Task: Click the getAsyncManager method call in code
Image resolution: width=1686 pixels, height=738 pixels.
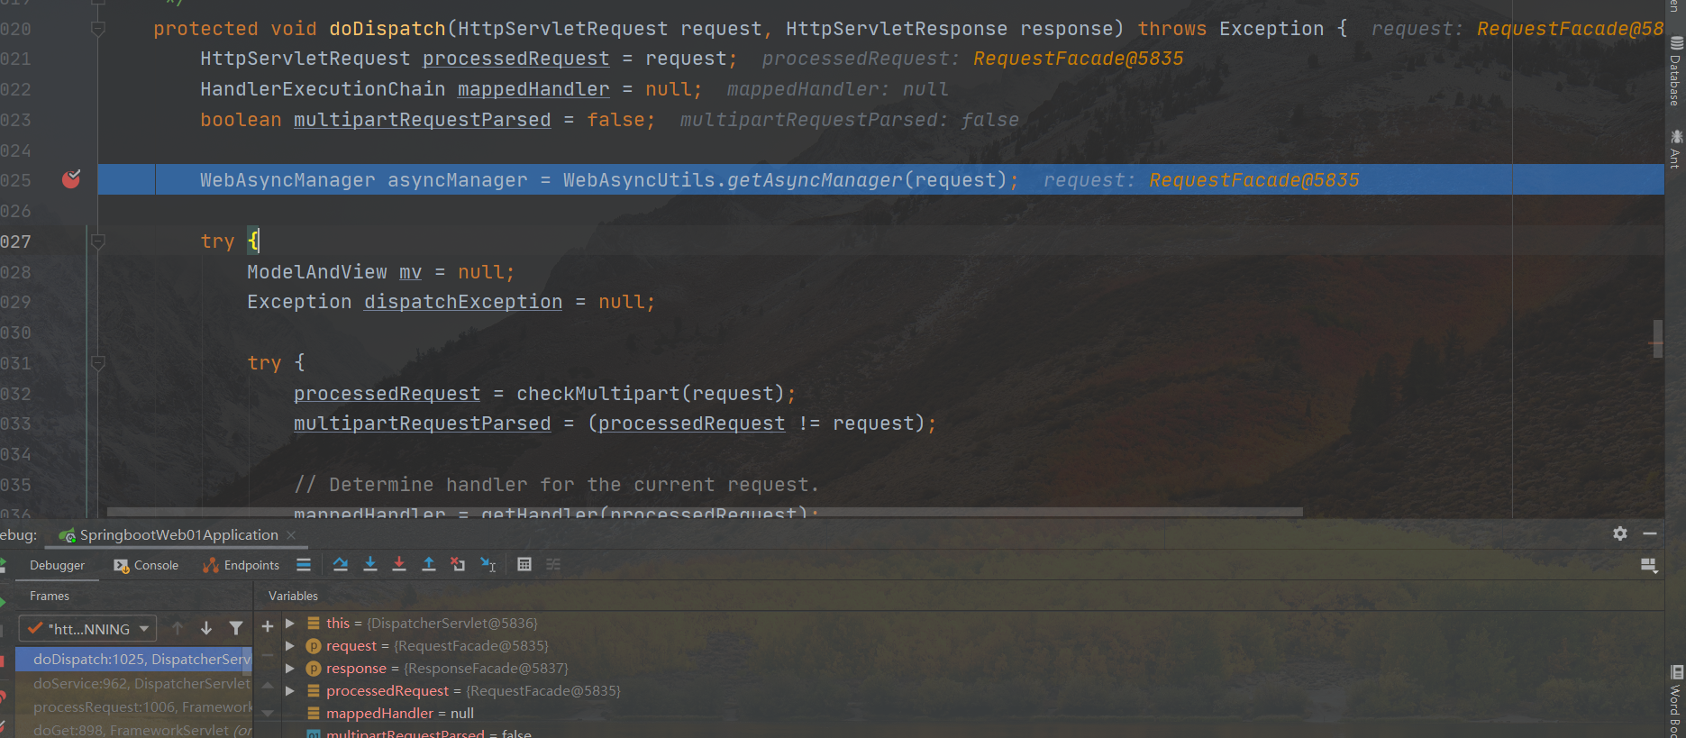Action: coord(815,179)
